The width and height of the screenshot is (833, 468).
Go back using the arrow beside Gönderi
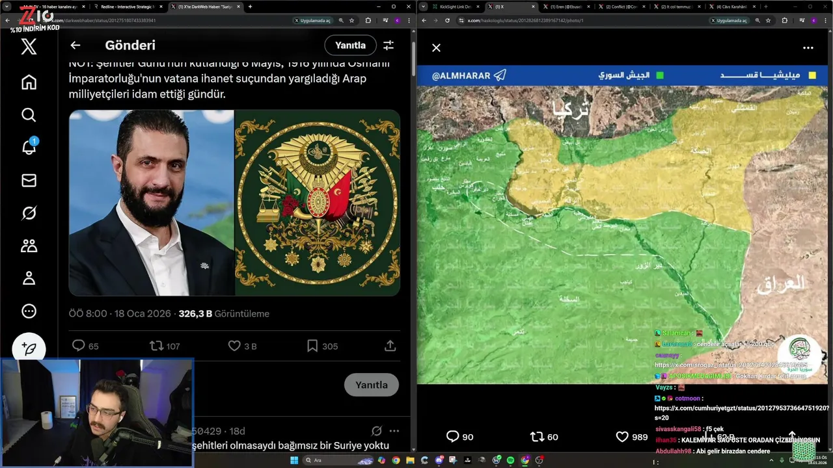click(x=75, y=45)
